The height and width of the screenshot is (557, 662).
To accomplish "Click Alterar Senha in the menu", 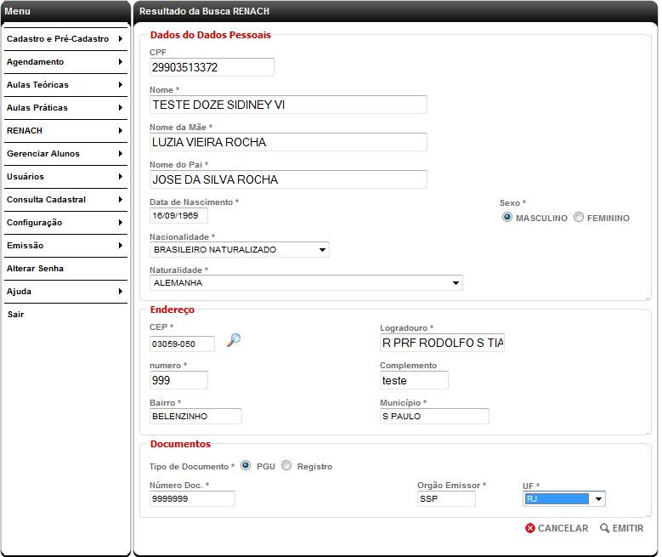I will point(35,269).
